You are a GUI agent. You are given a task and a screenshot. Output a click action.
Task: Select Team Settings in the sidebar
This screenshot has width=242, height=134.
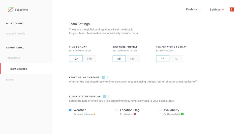pyautogui.click(x=18, y=69)
